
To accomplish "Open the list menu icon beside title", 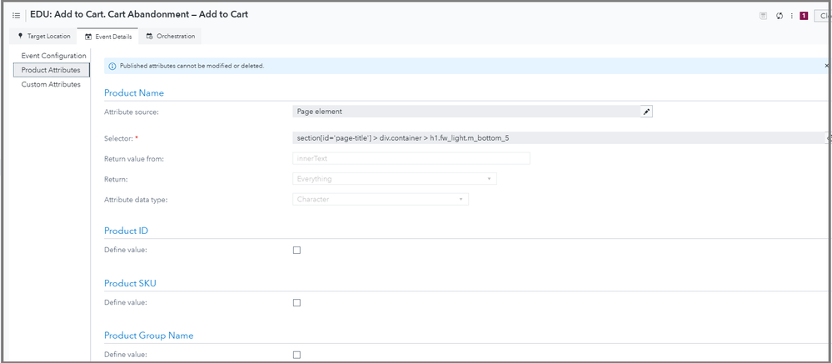I will click(x=16, y=15).
